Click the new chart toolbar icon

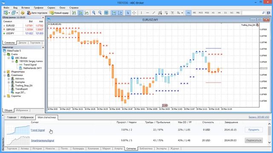pyautogui.click(x=6, y=13)
